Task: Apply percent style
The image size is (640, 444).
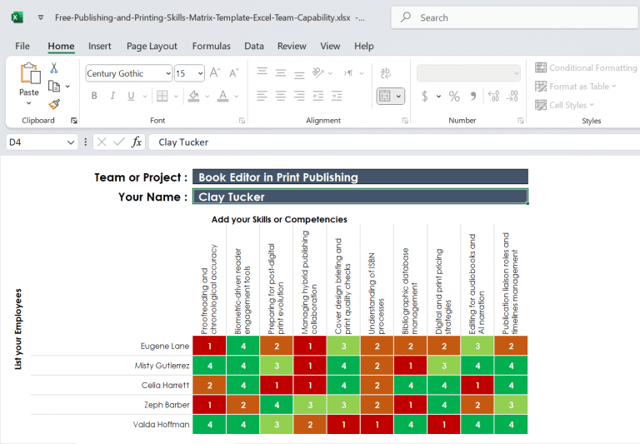Action: tap(454, 97)
